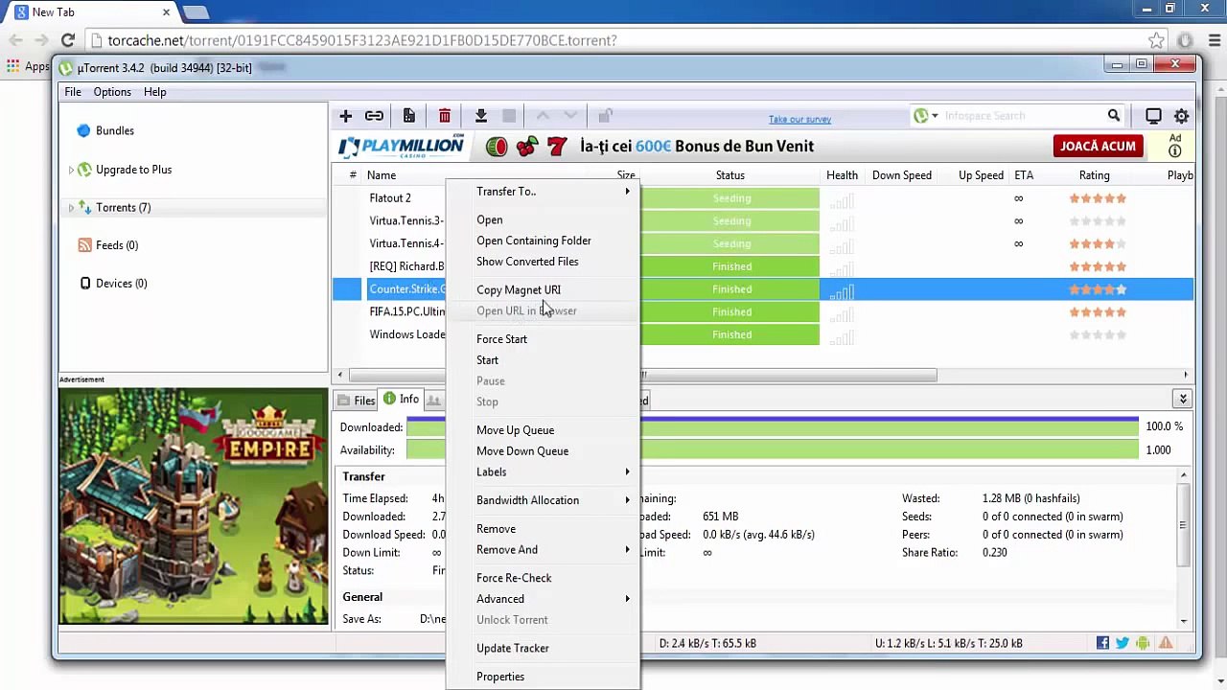Collapse the detail pane with chevron button
The width and height of the screenshot is (1227, 690).
coord(1183,400)
